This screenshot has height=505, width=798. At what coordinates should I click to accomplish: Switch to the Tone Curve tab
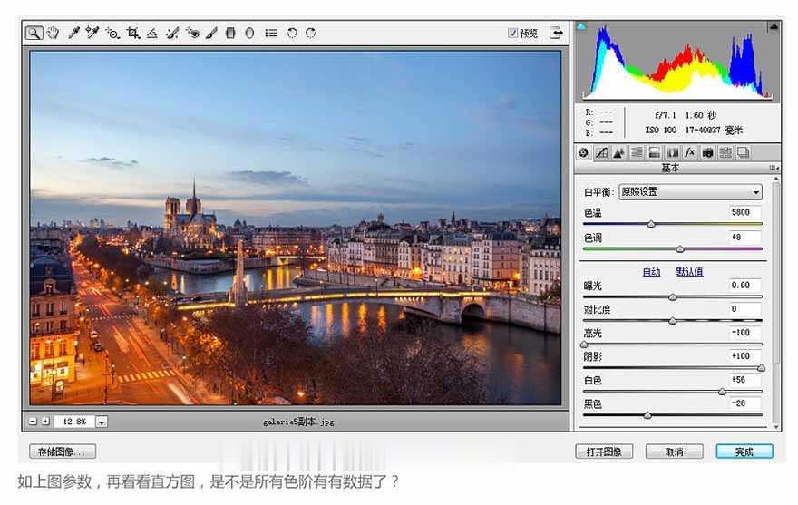tap(601, 153)
